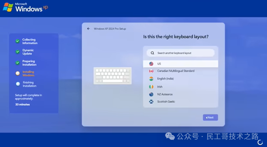Click the Collecting Information checkmark
267x147 pixels.
tap(17, 41)
